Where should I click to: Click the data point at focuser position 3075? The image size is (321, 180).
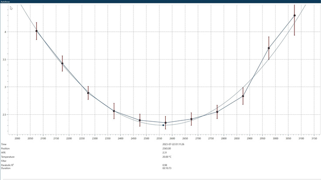pyautogui.click(x=294, y=16)
